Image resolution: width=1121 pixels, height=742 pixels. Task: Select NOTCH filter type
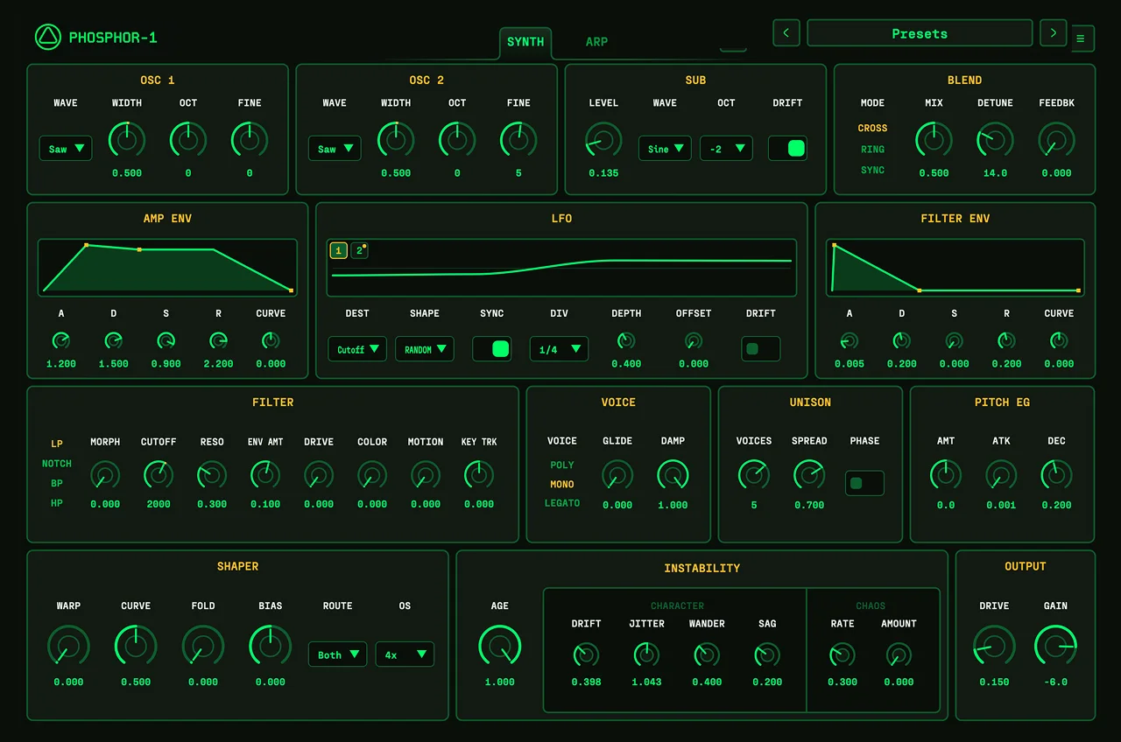(x=57, y=464)
